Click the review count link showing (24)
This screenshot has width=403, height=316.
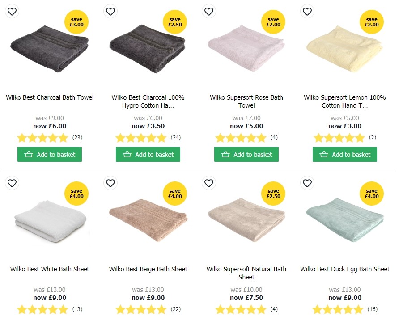coord(175,138)
